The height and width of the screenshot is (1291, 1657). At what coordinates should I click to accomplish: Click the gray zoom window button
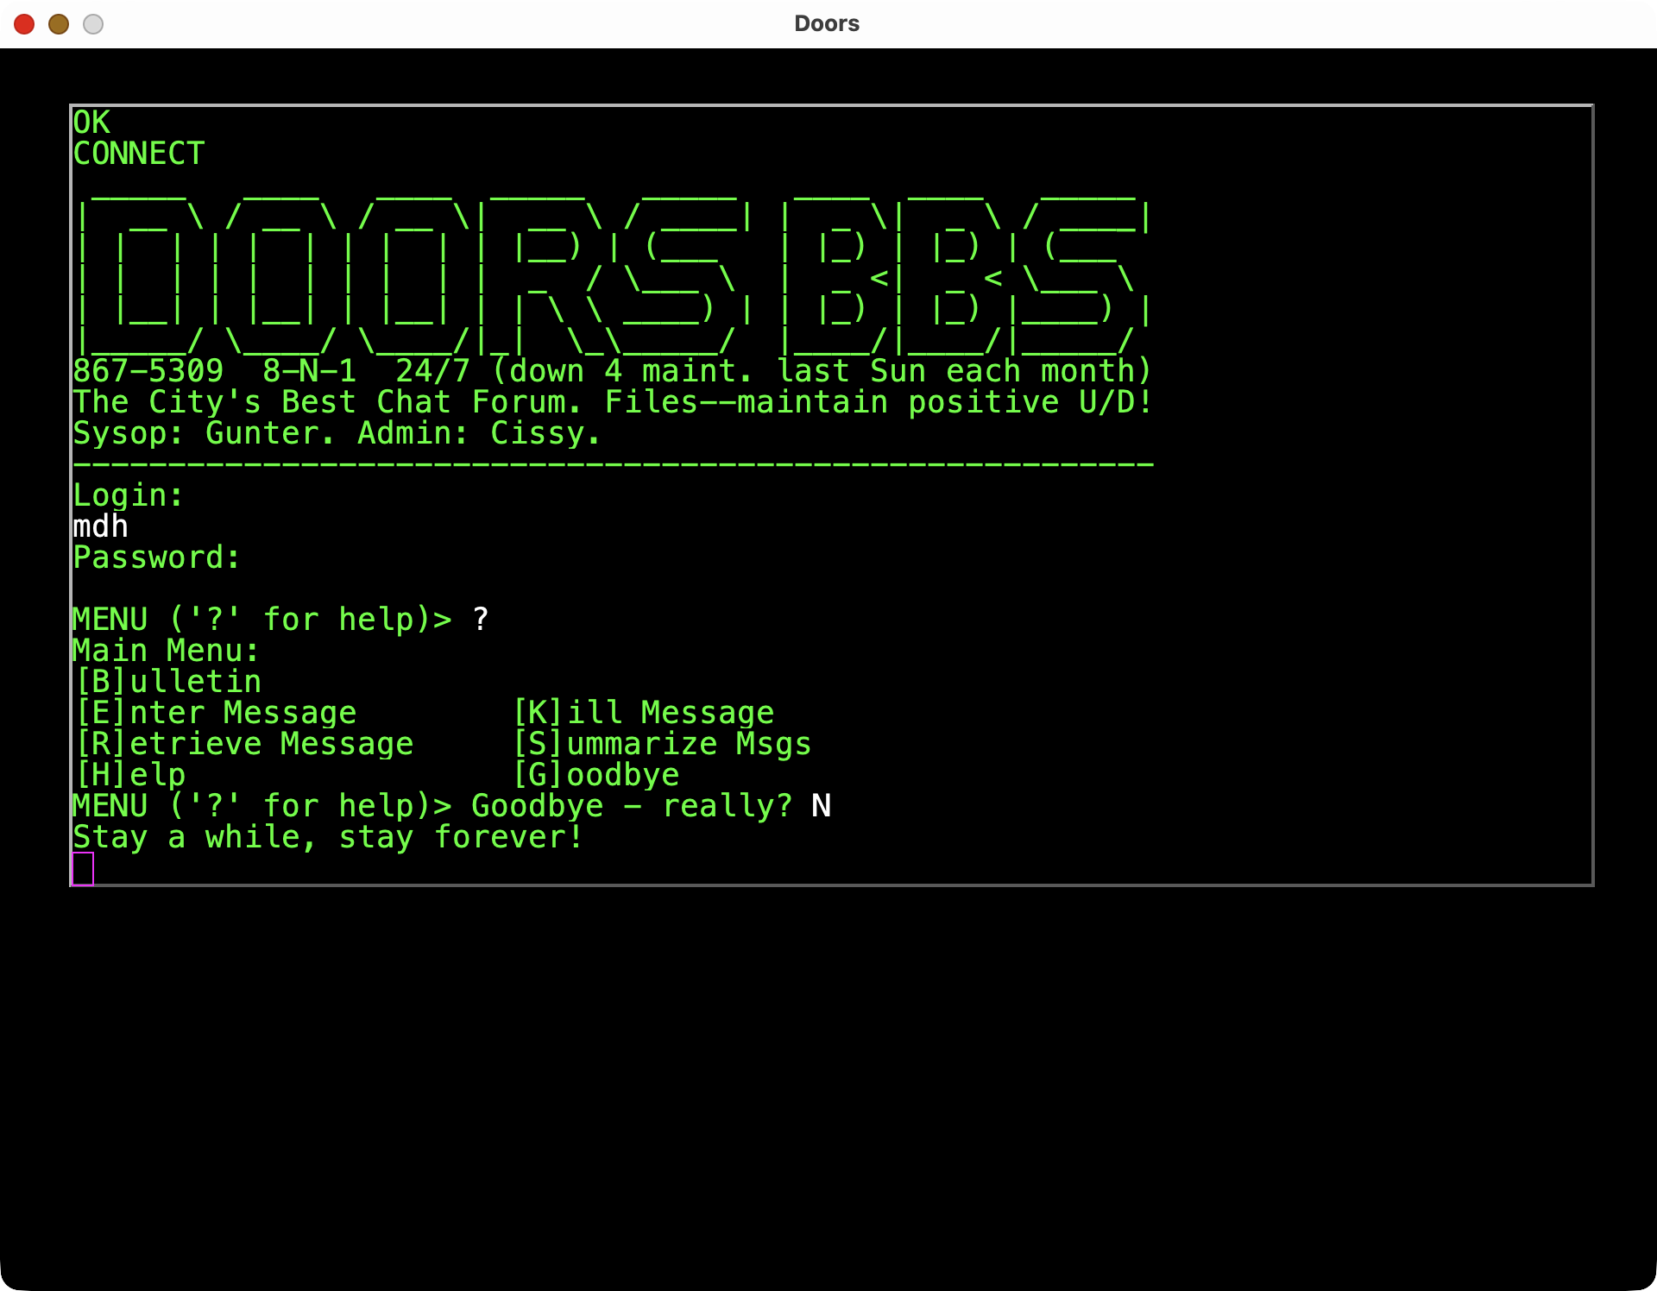(93, 24)
